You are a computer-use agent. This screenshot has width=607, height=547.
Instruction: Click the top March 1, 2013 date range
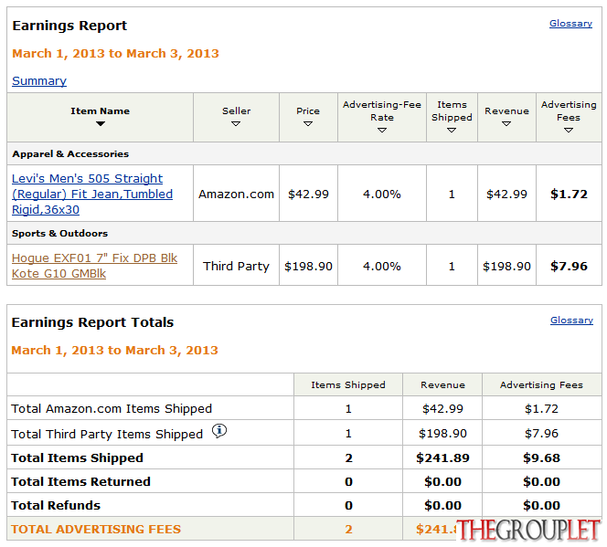coord(115,53)
